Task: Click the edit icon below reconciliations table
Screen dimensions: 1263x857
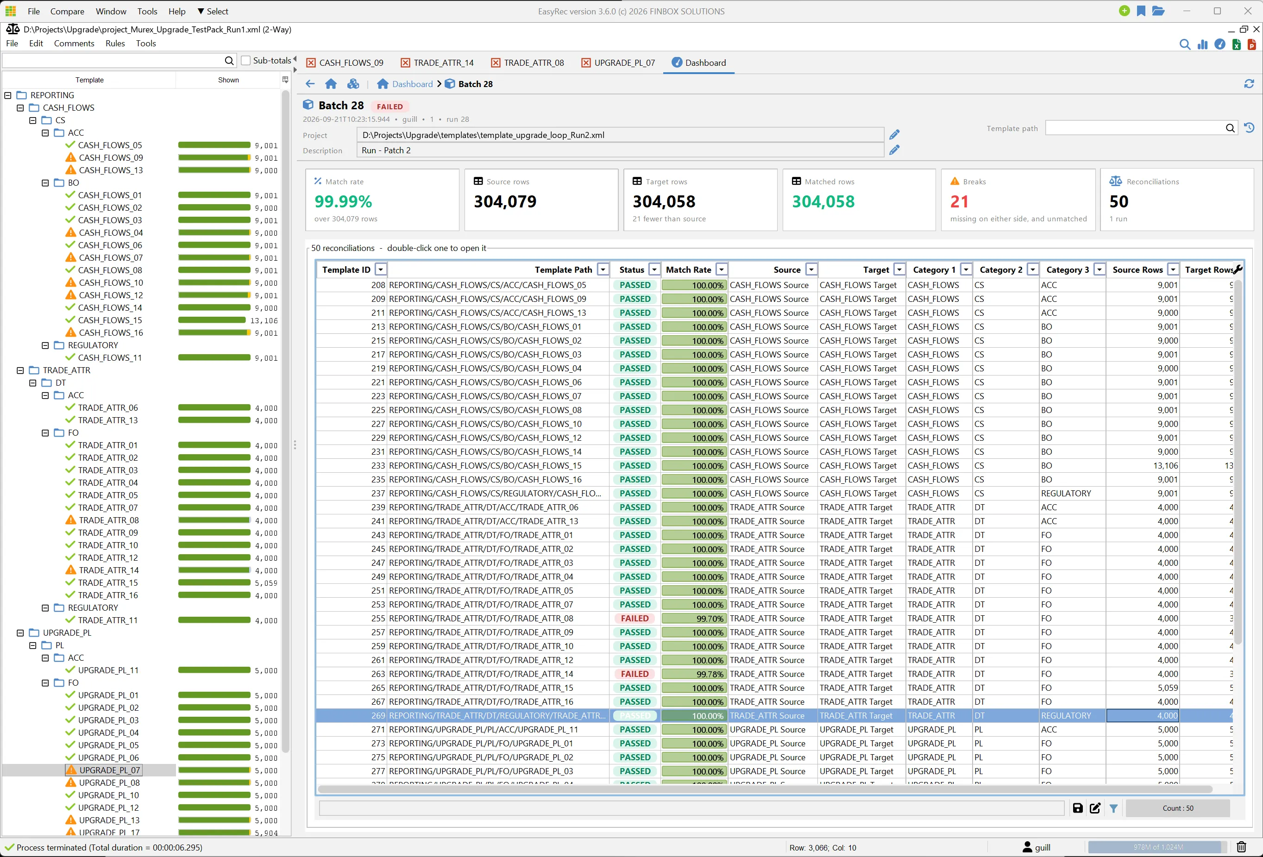Action: point(1095,808)
